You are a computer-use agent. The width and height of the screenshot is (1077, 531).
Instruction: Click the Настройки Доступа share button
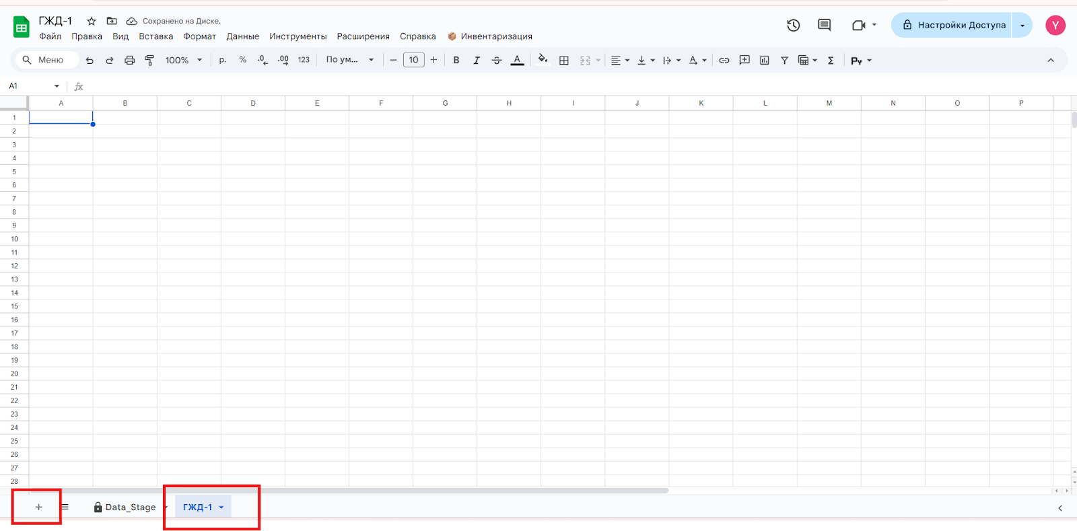coord(952,25)
